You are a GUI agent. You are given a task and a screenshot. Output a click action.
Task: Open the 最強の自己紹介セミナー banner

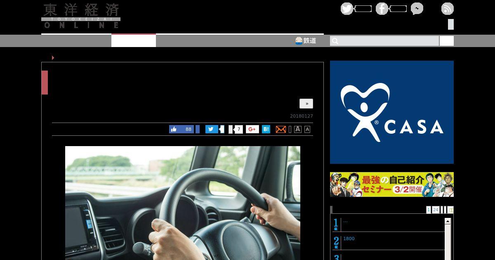click(x=392, y=184)
